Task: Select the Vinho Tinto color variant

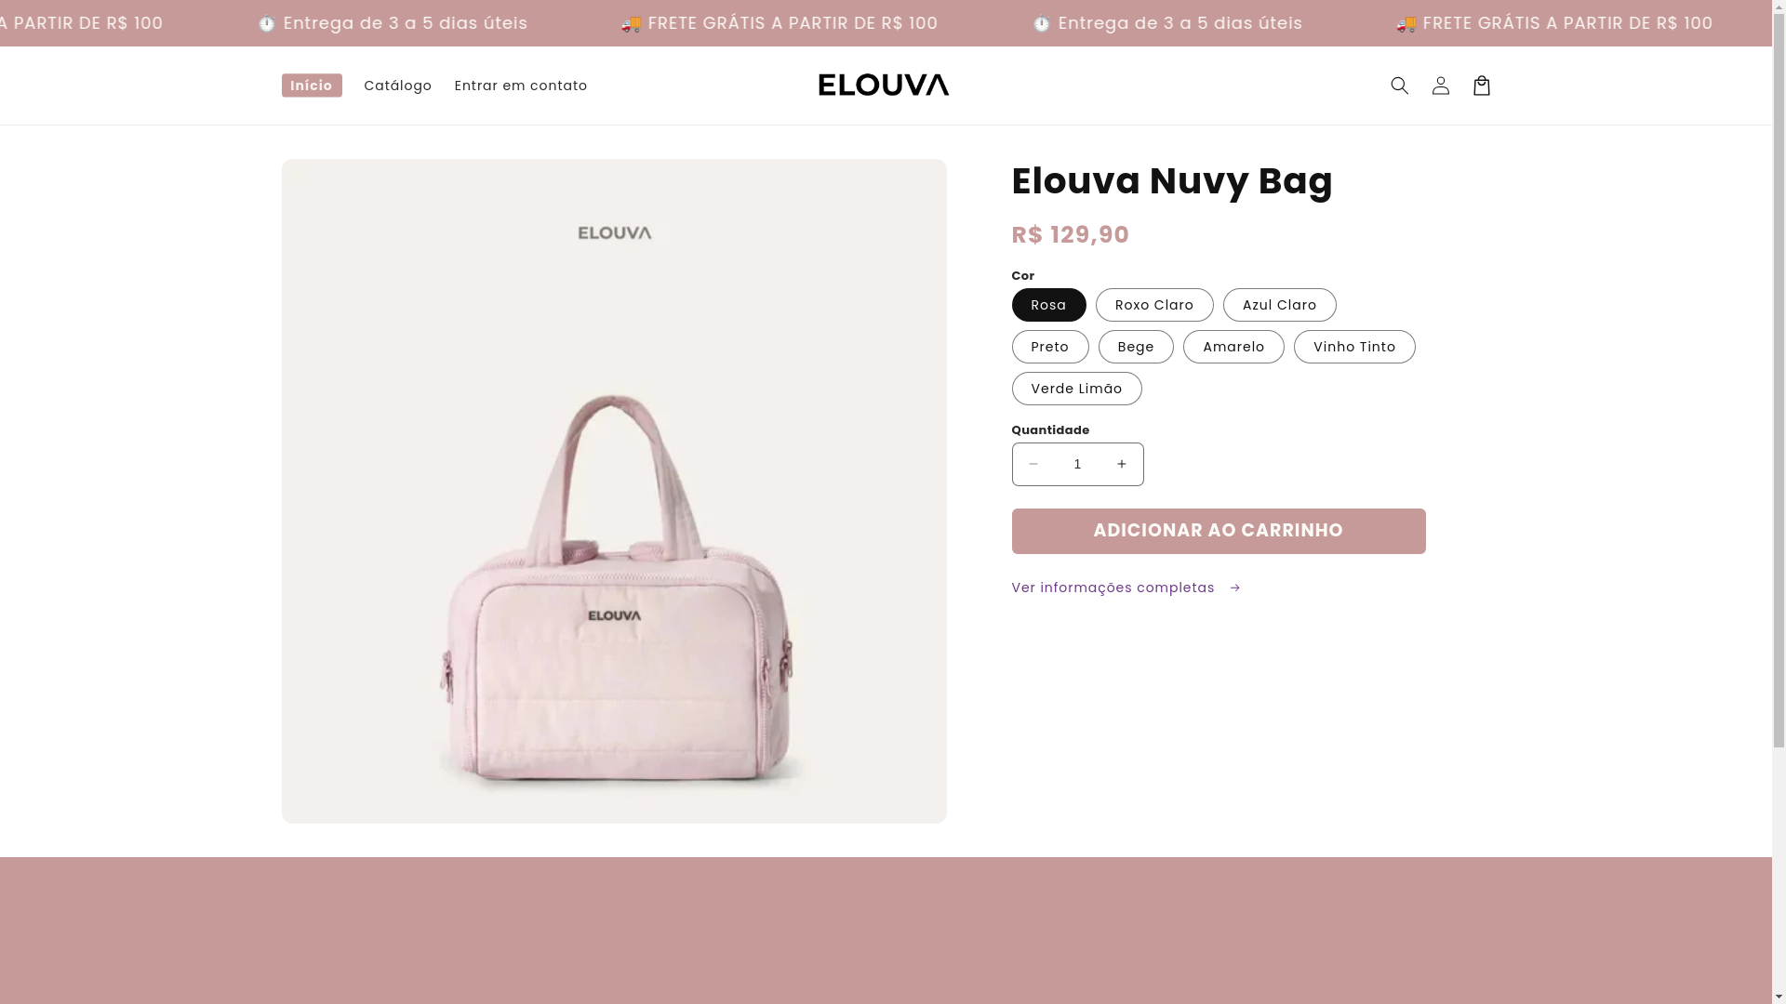Action: pyautogui.click(x=1354, y=347)
